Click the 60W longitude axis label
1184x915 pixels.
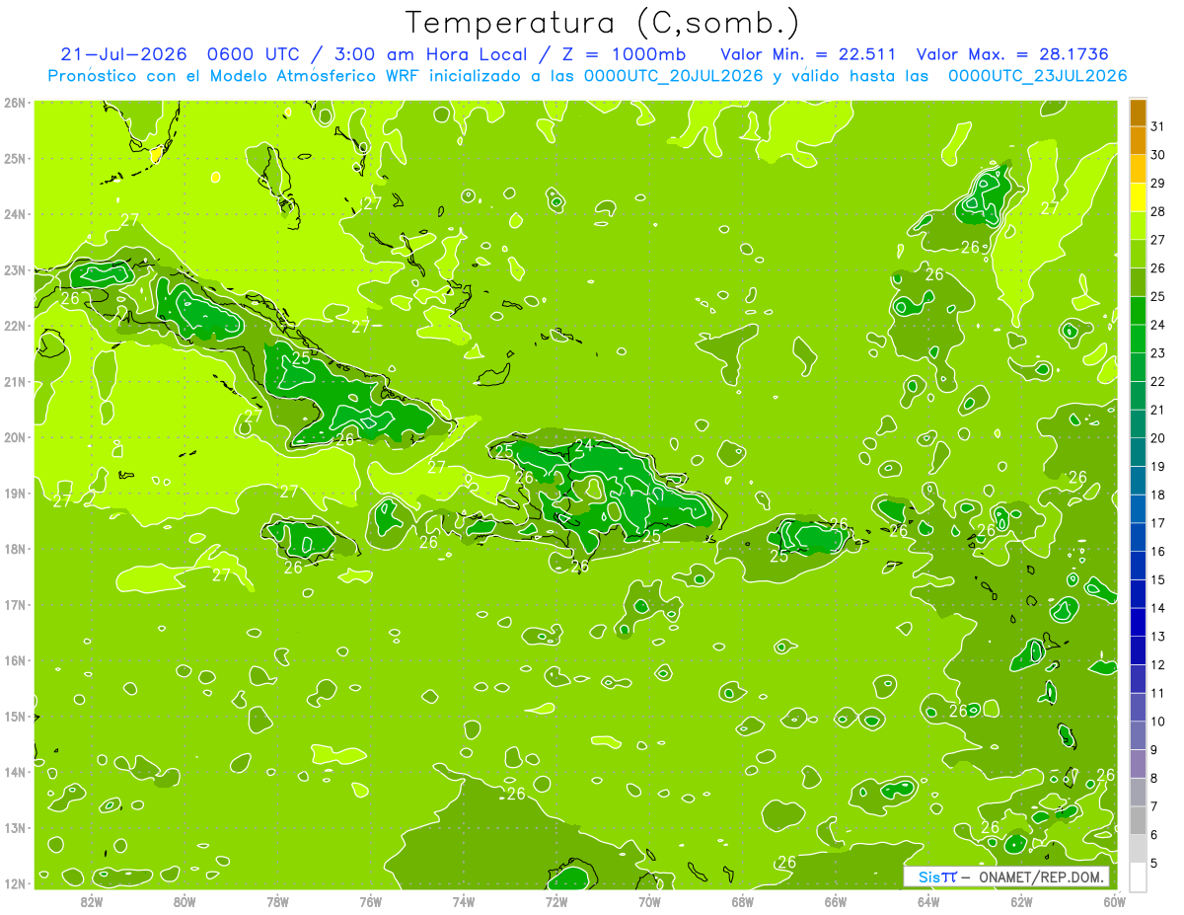point(1114,901)
